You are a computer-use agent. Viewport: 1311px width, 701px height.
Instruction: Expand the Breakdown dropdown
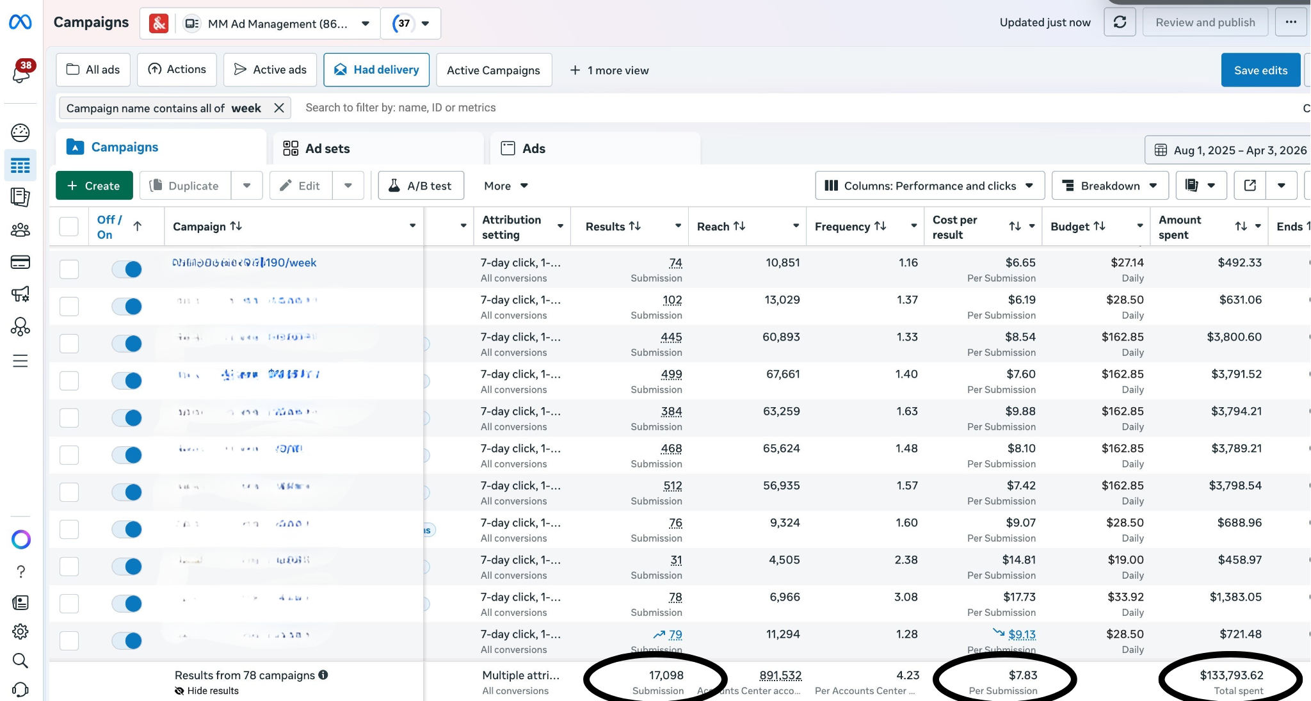click(x=1109, y=186)
